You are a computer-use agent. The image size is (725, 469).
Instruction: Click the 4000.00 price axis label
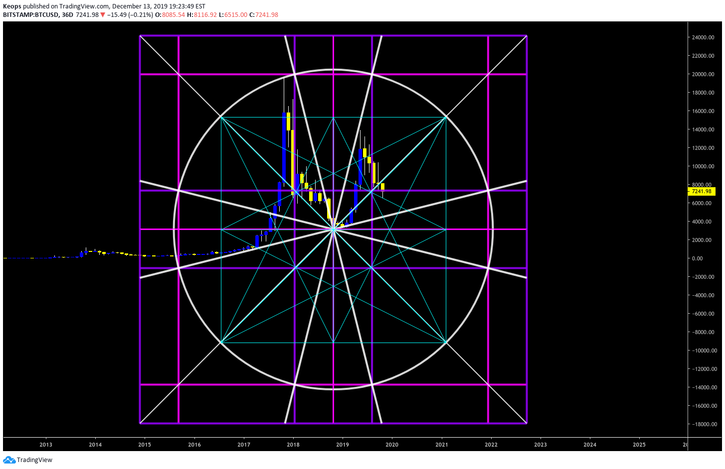(702, 222)
